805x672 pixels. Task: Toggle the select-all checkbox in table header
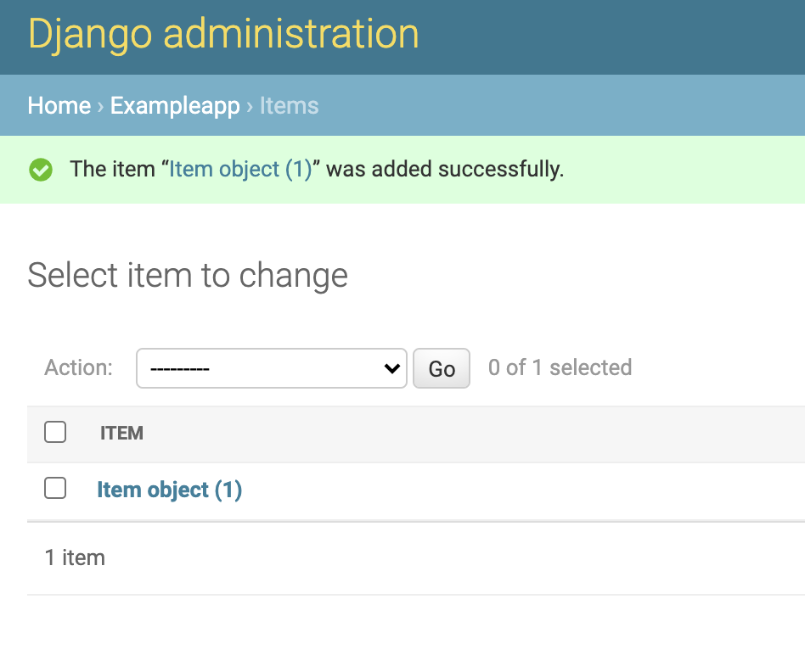pyautogui.click(x=55, y=433)
